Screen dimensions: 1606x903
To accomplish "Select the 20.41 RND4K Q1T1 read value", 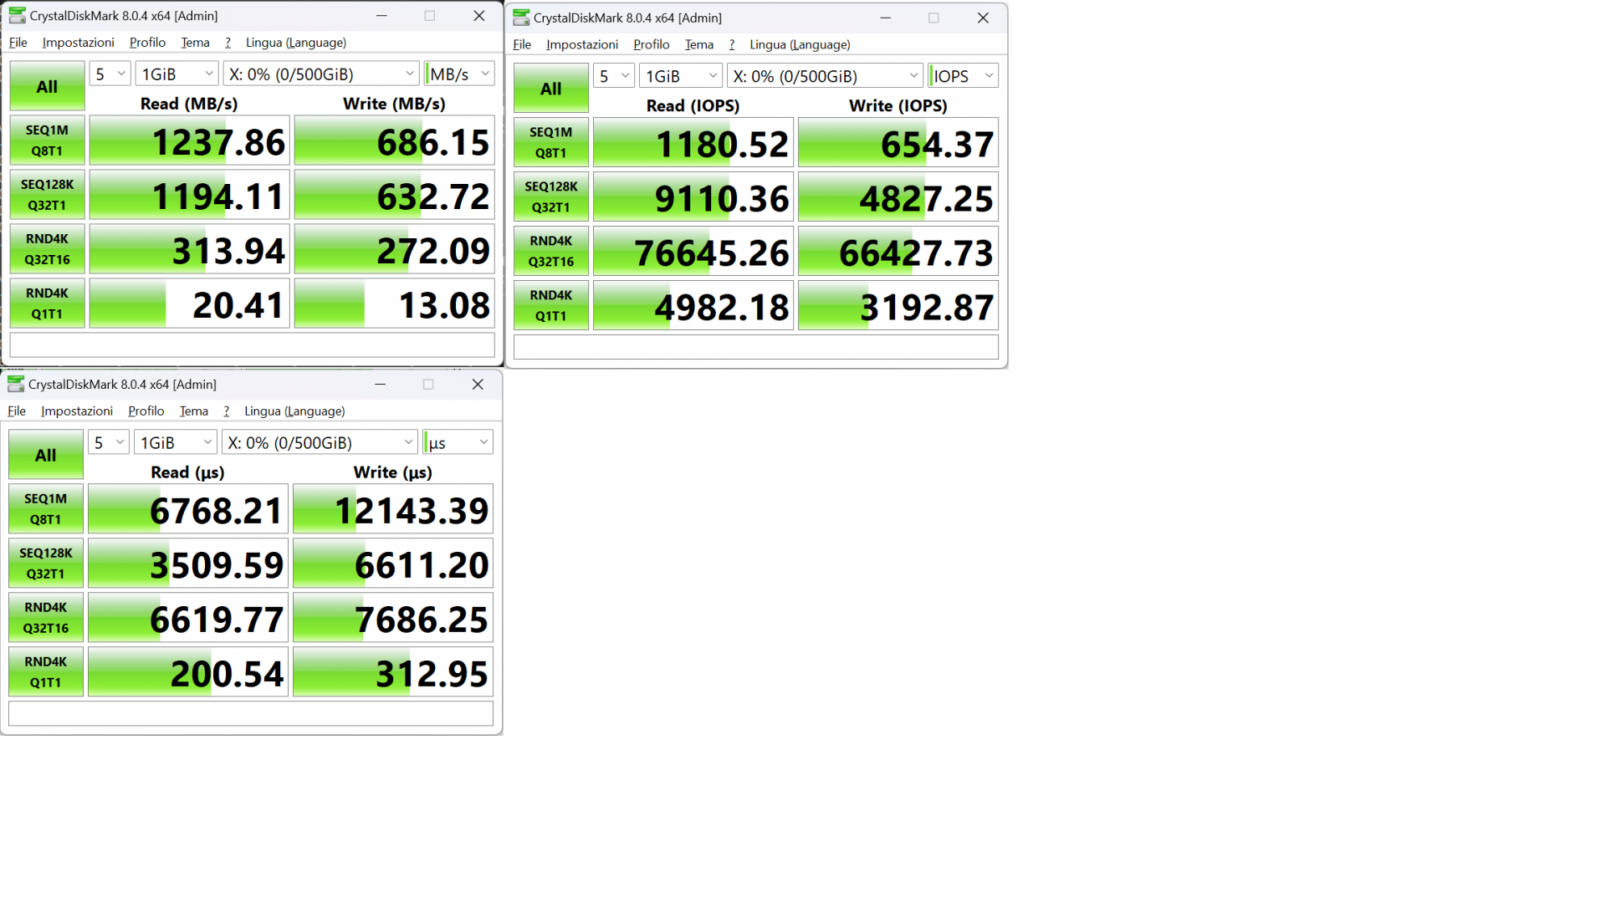I will pyautogui.click(x=190, y=304).
